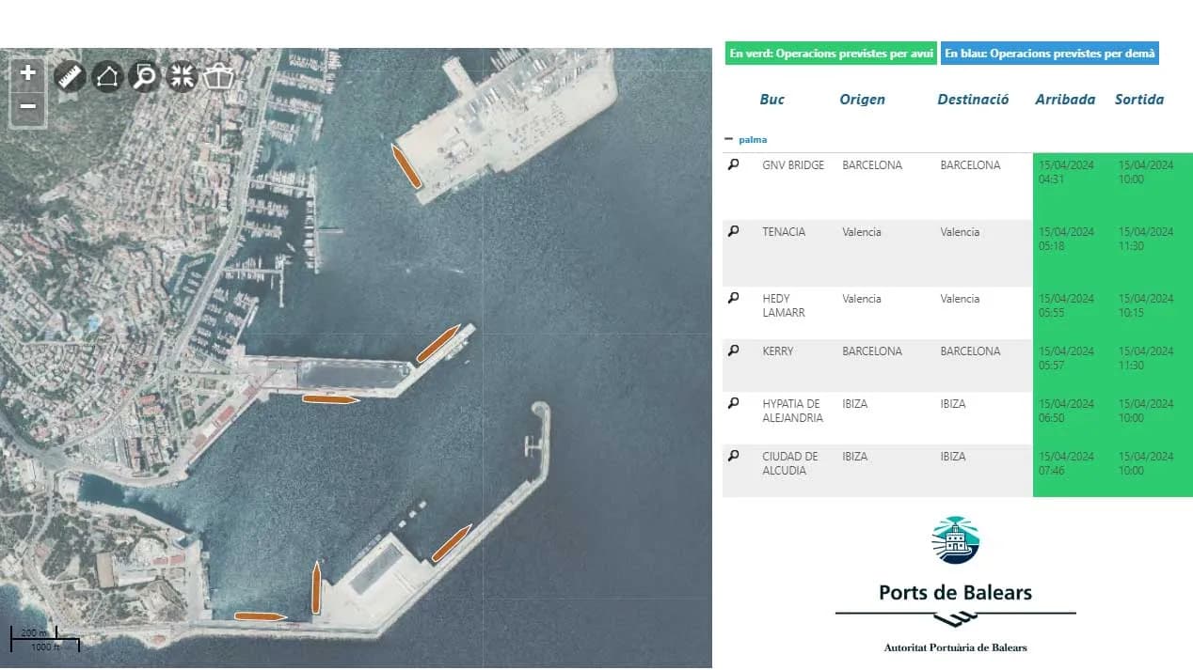Click the ship docked at the north pier
Screen dimensions: 1193x670
tap(406, 166)
